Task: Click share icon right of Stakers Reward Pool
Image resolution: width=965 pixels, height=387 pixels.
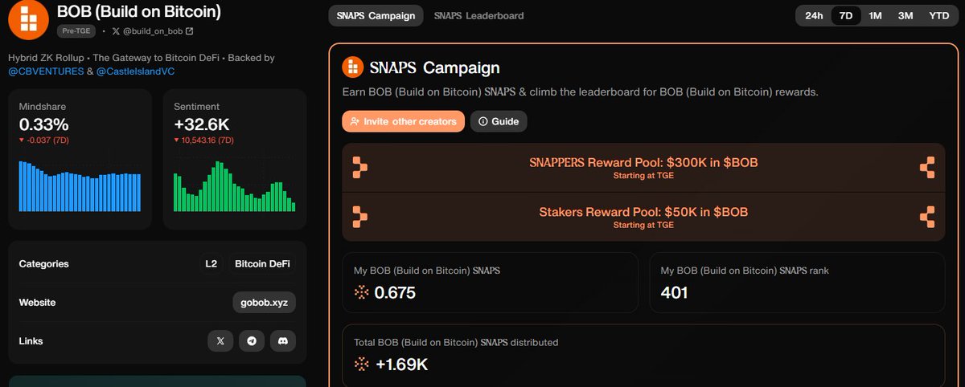Action: point(927,217)
